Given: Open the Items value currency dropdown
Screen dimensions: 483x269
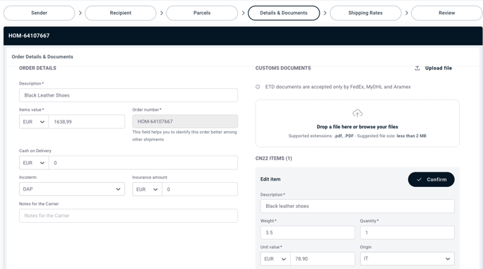Looking at the screenshot, I should (x=34, y=122).
